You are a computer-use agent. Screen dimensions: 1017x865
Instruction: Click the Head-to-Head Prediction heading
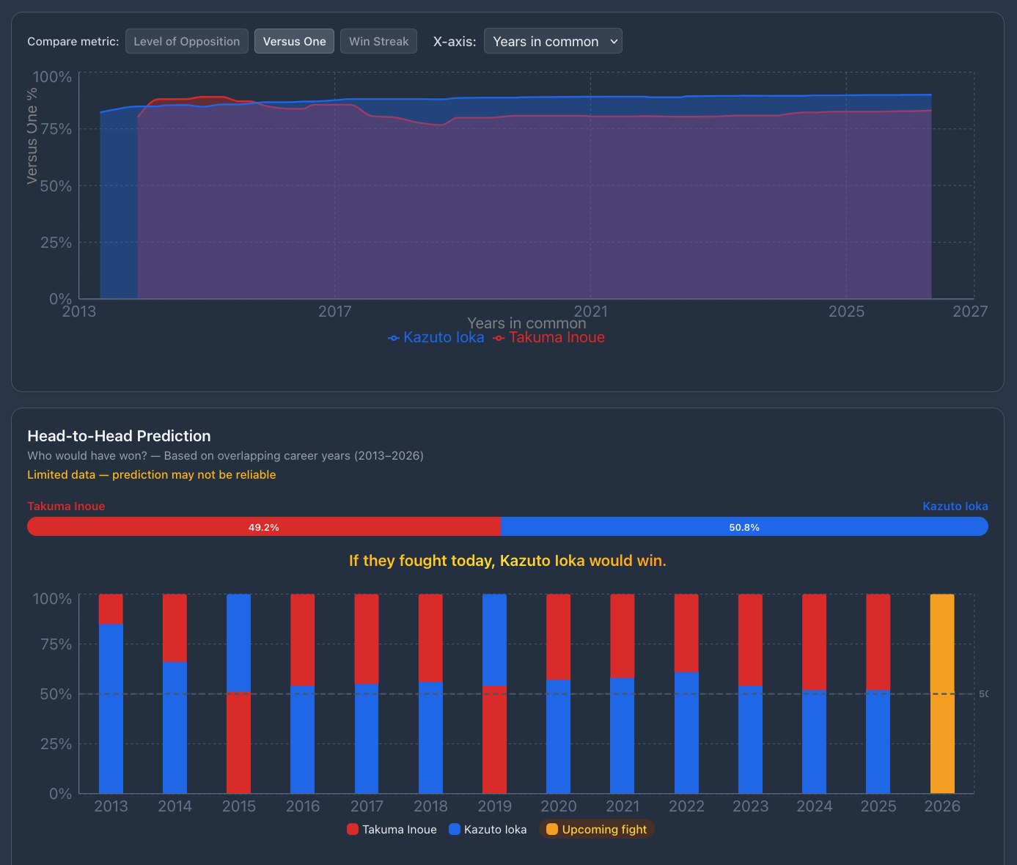pos(119,436)
